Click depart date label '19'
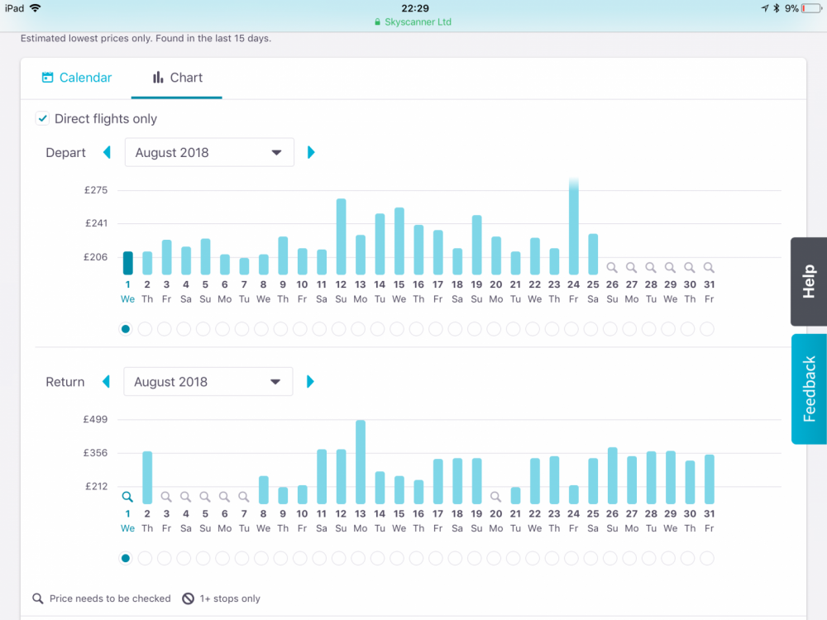This screenshot has height=620, width=827. [476, 284]
